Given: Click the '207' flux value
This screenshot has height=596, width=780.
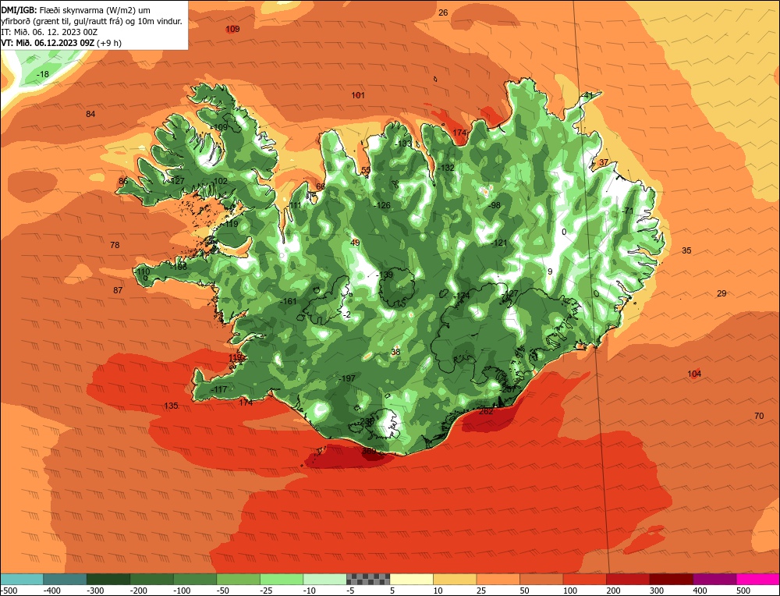Looking at the screenshot, I should (x=509, y=389).
